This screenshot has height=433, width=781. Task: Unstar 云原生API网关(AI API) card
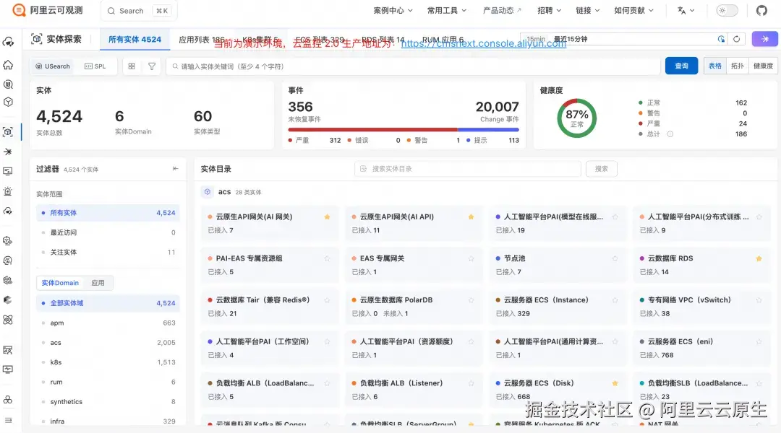tap(471, 216)
